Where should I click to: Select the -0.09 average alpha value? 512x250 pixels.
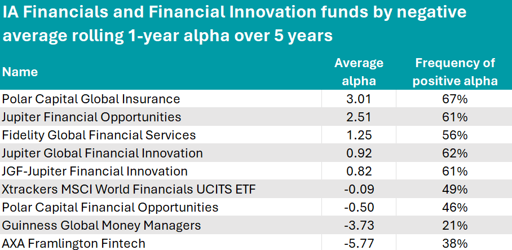359,189
